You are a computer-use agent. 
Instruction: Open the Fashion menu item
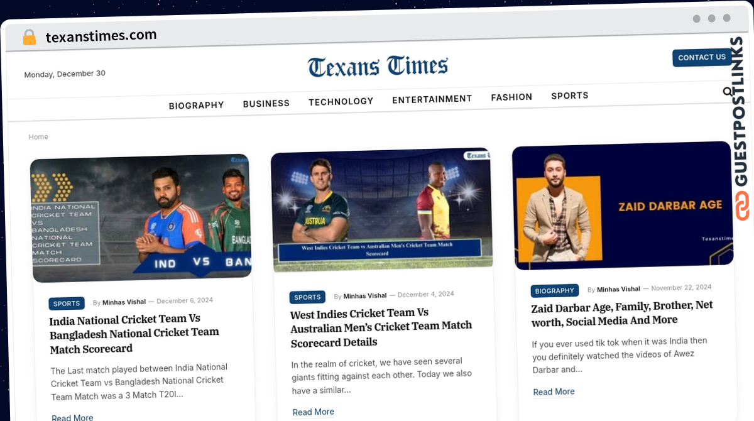[511, 97]
